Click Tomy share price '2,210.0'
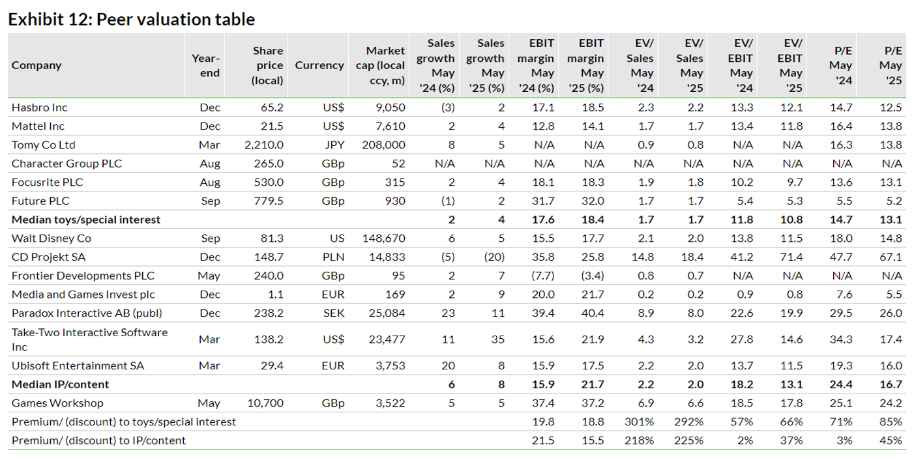 (x=264, y=145)
